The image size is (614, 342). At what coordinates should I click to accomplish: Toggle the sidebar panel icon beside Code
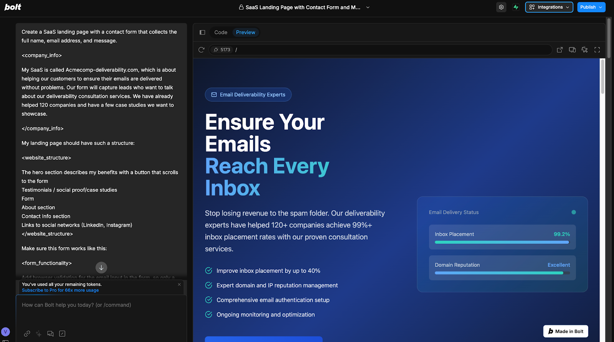click(202, 33)
